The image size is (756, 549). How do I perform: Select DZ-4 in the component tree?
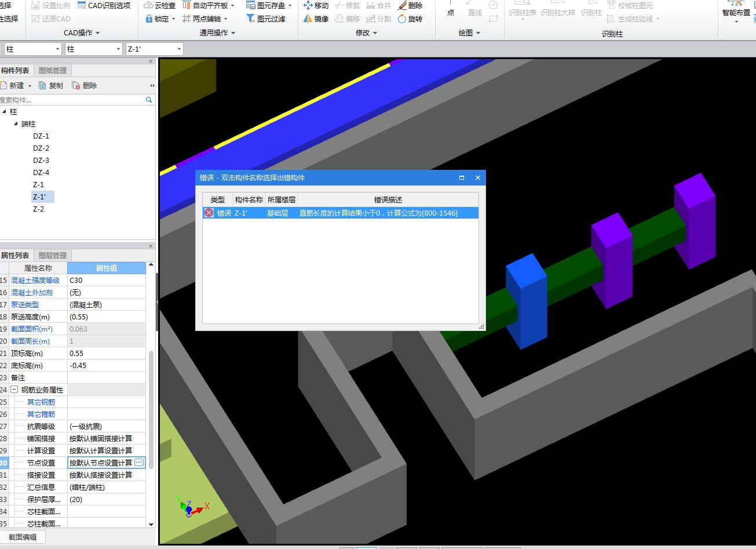pyautogui.click(x=41, y=172)
